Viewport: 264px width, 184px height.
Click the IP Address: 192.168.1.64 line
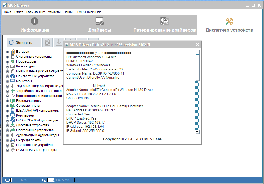click(85, 127)
